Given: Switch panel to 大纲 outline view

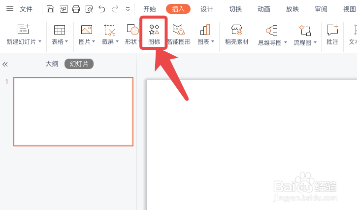Looking at the screenshot, I should click(52, 64).
